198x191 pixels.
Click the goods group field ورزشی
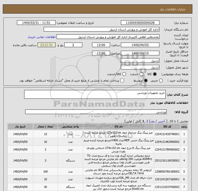pos(96,112)
